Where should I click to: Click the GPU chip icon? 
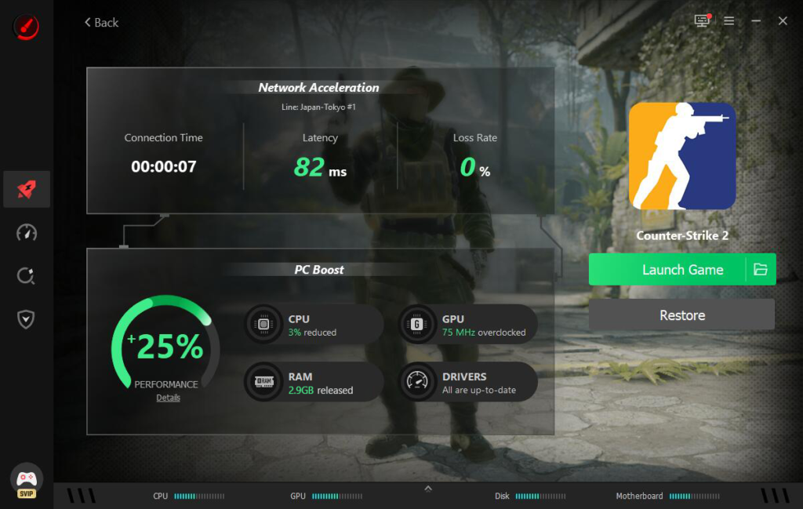[417, 324]
